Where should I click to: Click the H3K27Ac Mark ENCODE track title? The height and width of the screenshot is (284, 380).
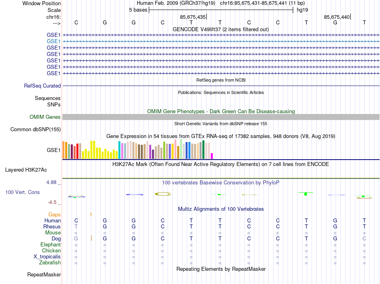pyautogui.click(x=221, y=164)
